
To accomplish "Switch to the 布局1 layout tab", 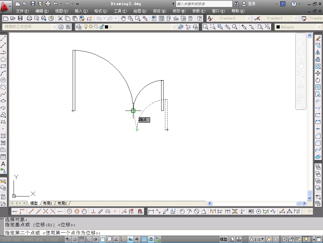I will click(48, 203).
